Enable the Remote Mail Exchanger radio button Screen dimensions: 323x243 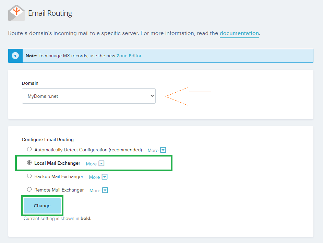(29, 190)
